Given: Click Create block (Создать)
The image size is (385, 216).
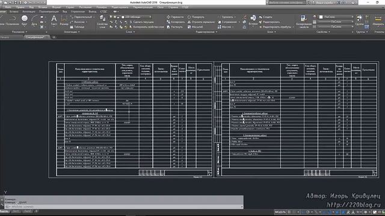Looking at the screenshot, I should pyautogui.click(x=265, y=17).
